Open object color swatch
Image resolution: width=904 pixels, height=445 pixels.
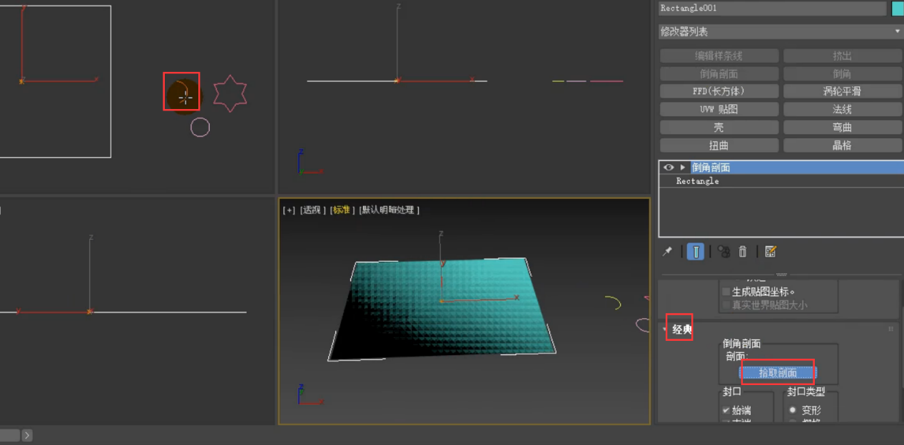pyautogui.click(x=897, y=9)
